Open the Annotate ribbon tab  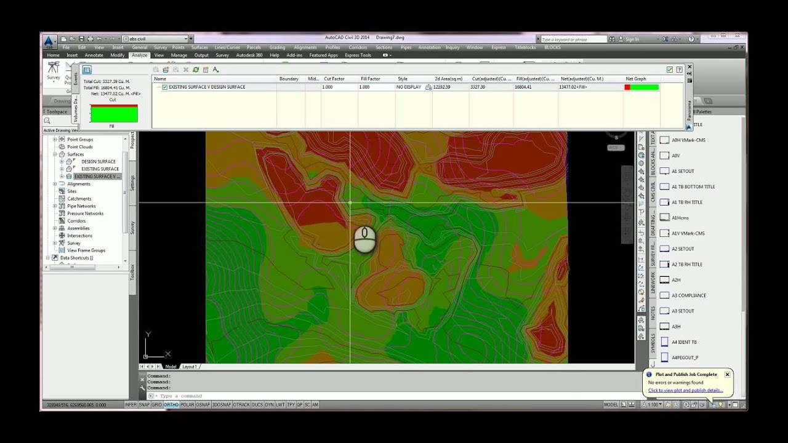94,55
